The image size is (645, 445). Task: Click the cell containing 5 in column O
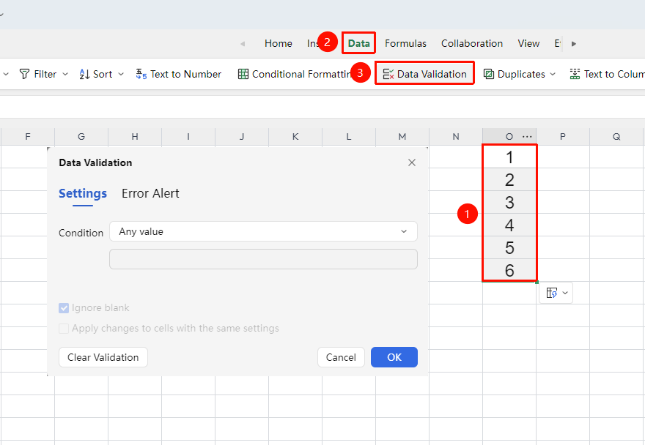509,247
